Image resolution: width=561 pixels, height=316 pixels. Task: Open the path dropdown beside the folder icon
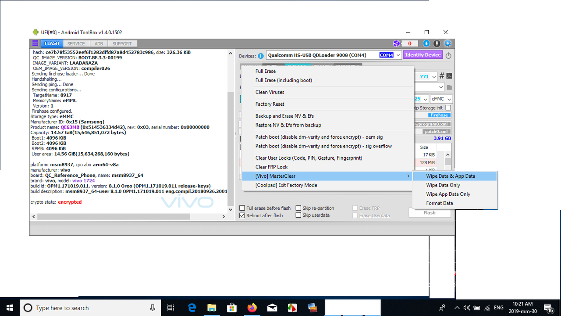[441, 87]
